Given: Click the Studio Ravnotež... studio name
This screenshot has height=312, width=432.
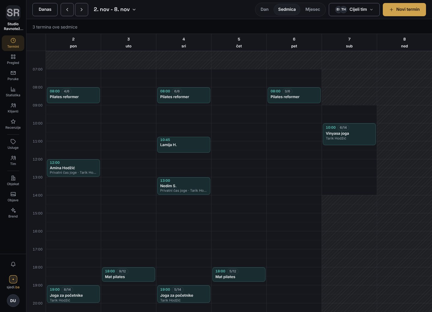Looking at the screenshot, I should click(13, 26).
